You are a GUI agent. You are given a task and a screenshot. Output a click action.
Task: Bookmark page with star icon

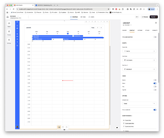[109, 9]
